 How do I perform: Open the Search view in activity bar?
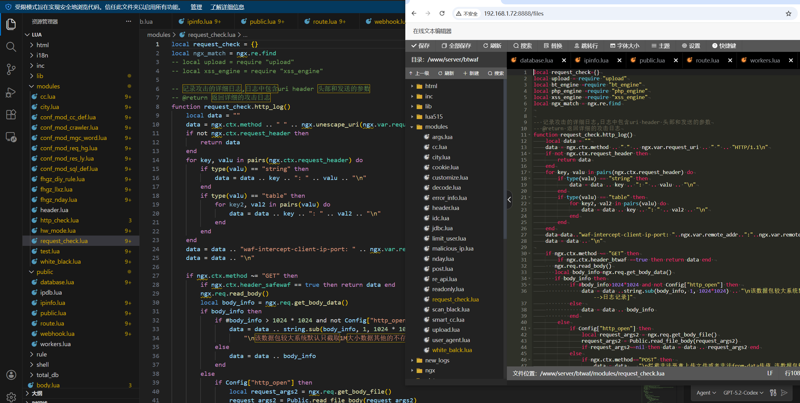point(11,47)
